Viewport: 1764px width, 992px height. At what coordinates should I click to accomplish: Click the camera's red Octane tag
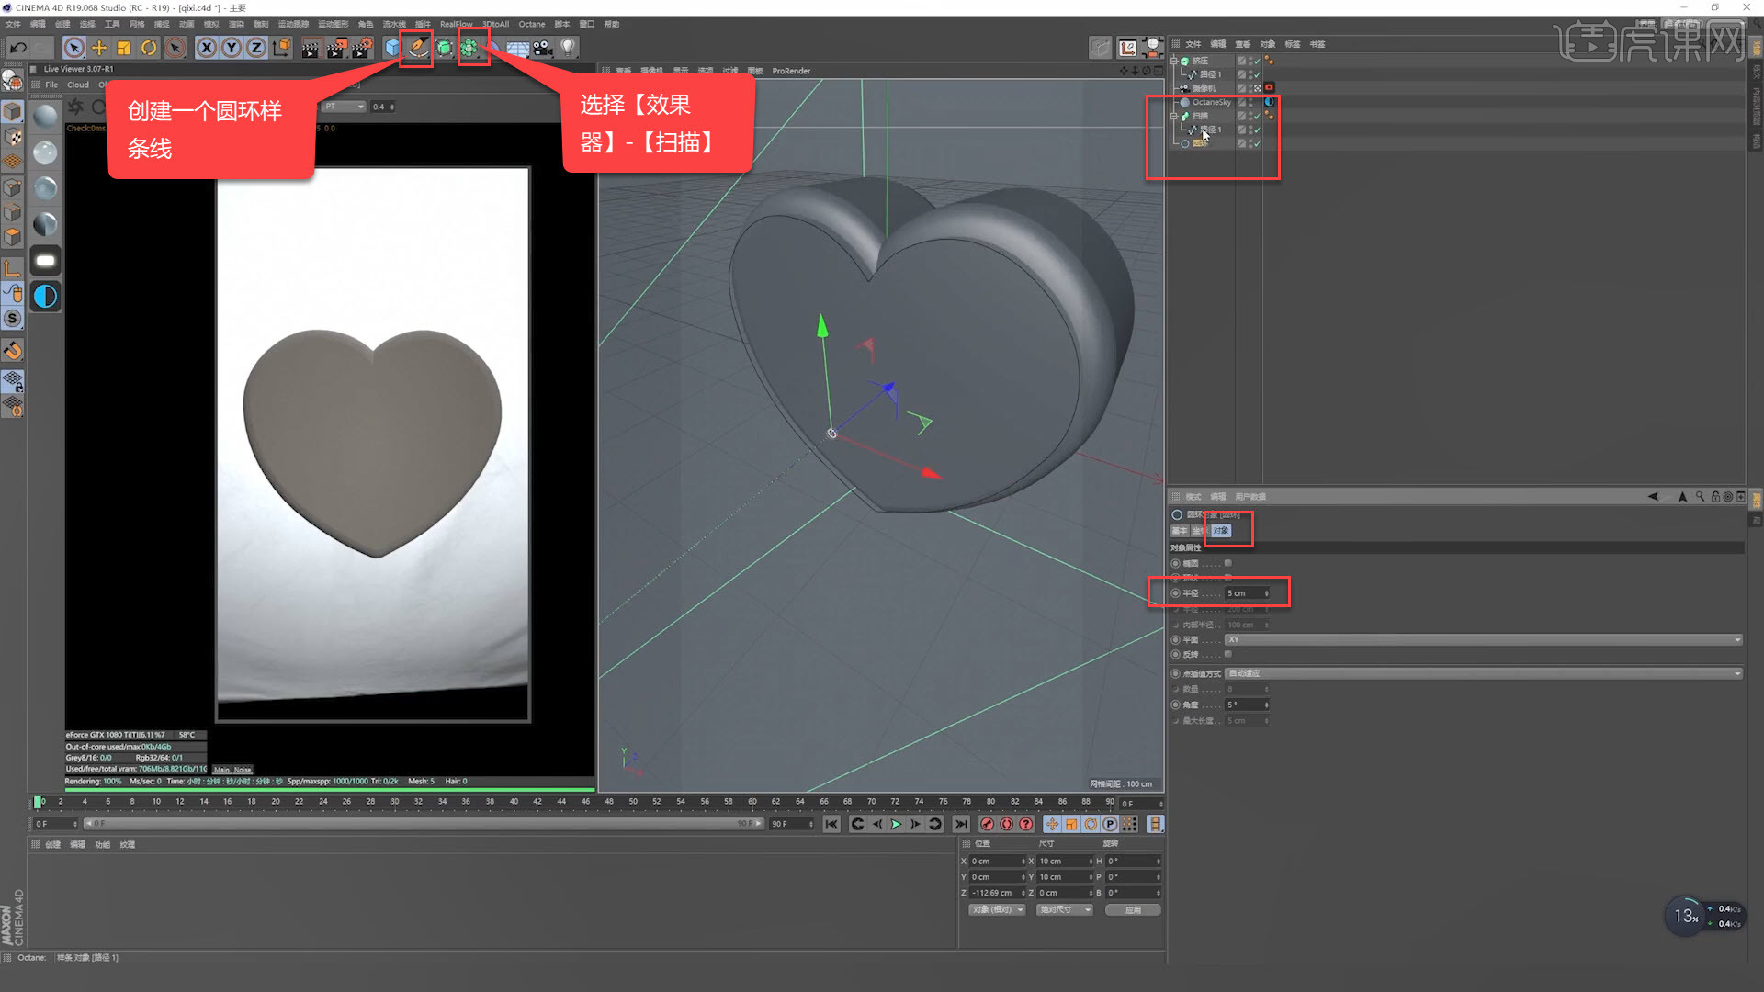(1269, 88)
